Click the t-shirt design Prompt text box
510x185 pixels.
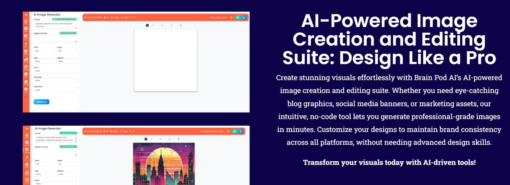55,25
